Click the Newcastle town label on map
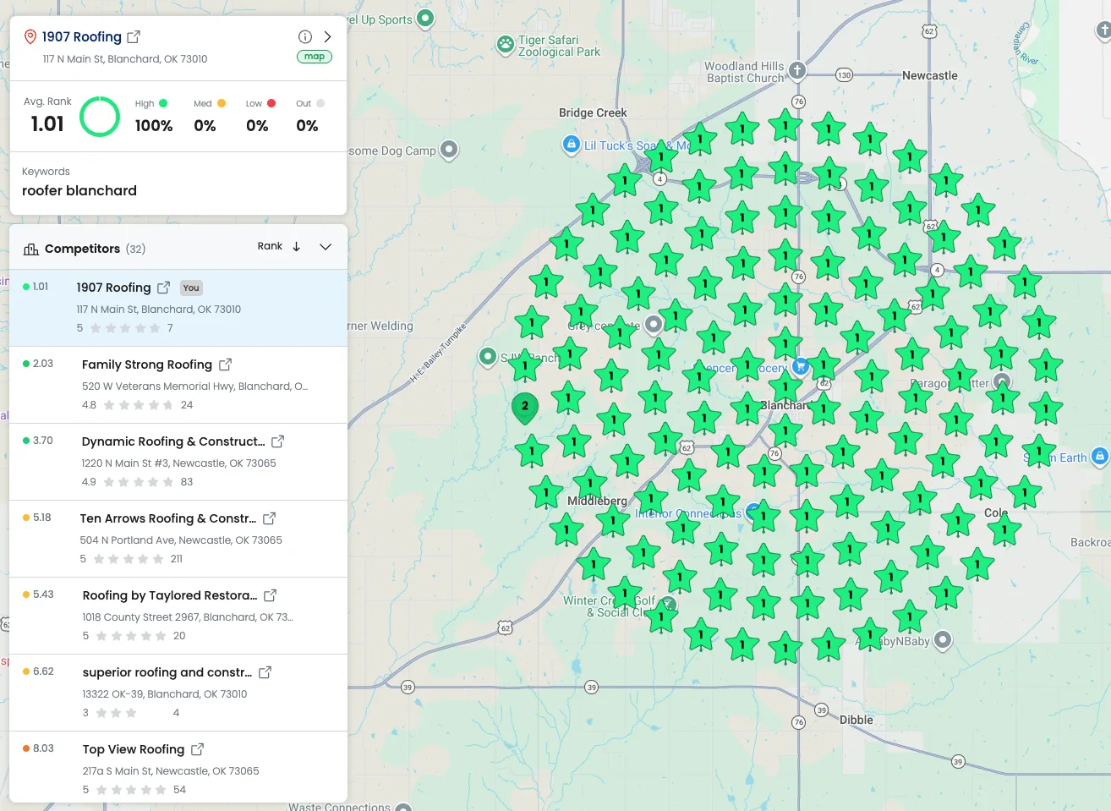Screen dimensions: 1111x811 pyautogui.click(x=930, y=75)
